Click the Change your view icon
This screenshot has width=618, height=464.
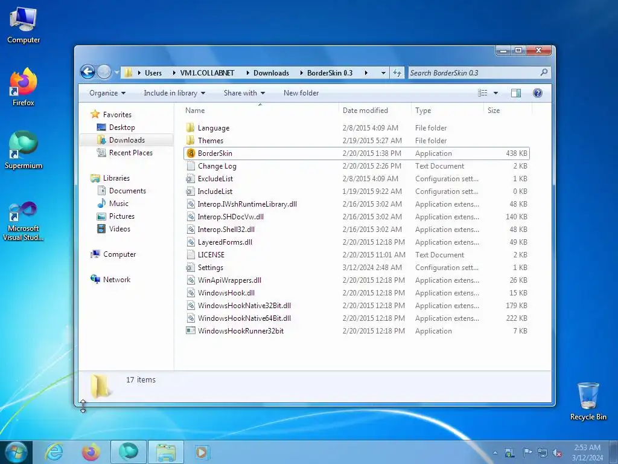pyautogui.click(x=482, y=93)
